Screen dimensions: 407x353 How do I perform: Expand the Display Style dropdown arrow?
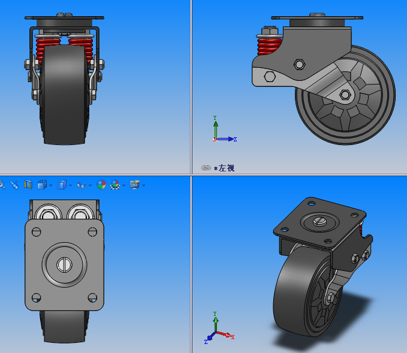[x=70, y=185]
